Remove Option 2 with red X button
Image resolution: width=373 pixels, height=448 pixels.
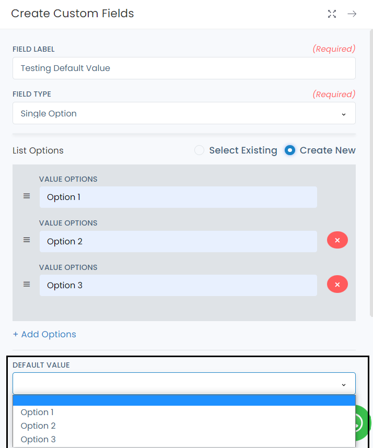(x=337, y=240)
